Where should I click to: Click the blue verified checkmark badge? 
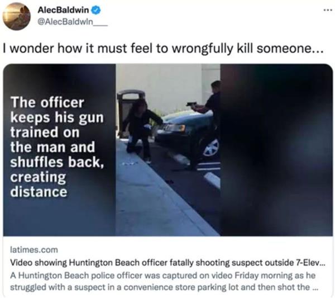(96, 10)
